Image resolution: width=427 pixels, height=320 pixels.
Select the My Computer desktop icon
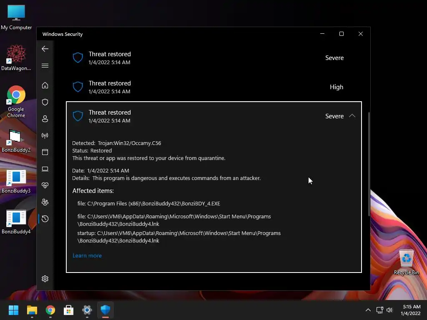coord(16,17)
